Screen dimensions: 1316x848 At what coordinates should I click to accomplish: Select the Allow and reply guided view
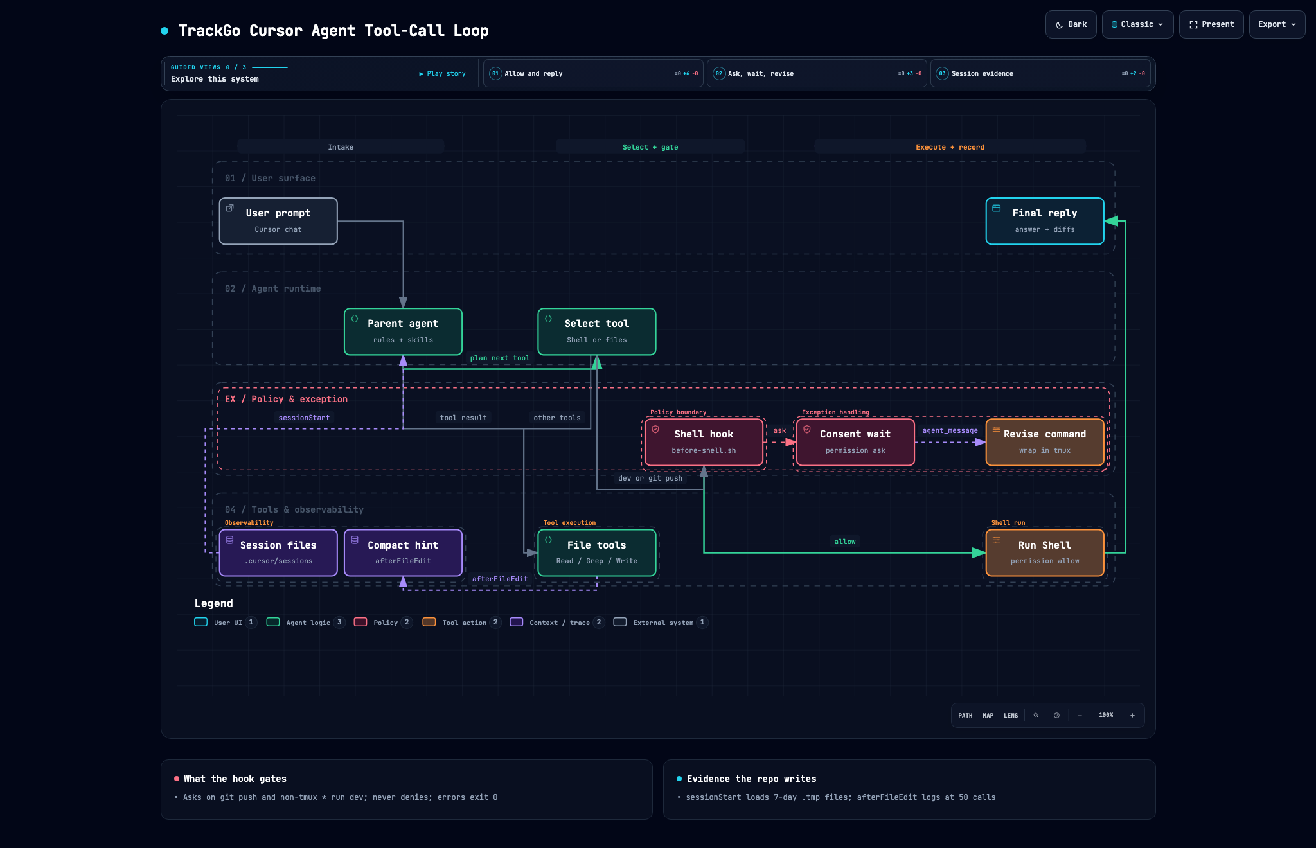(593, 73)
